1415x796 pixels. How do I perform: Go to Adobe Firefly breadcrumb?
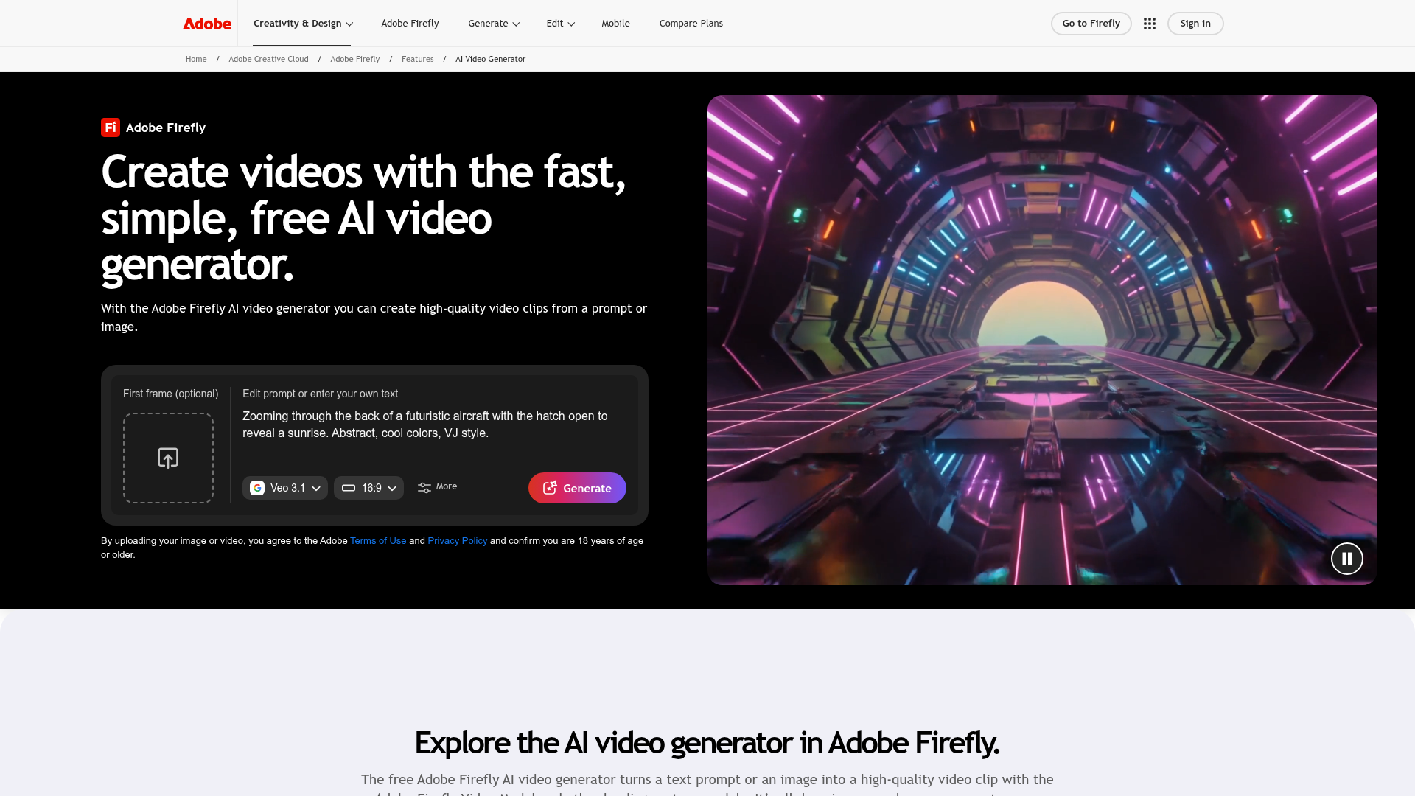[x=355, y=59]
